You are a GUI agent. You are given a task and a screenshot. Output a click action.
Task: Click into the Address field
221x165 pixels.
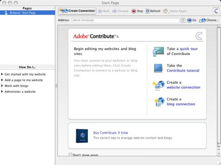[x=125, y=20]
